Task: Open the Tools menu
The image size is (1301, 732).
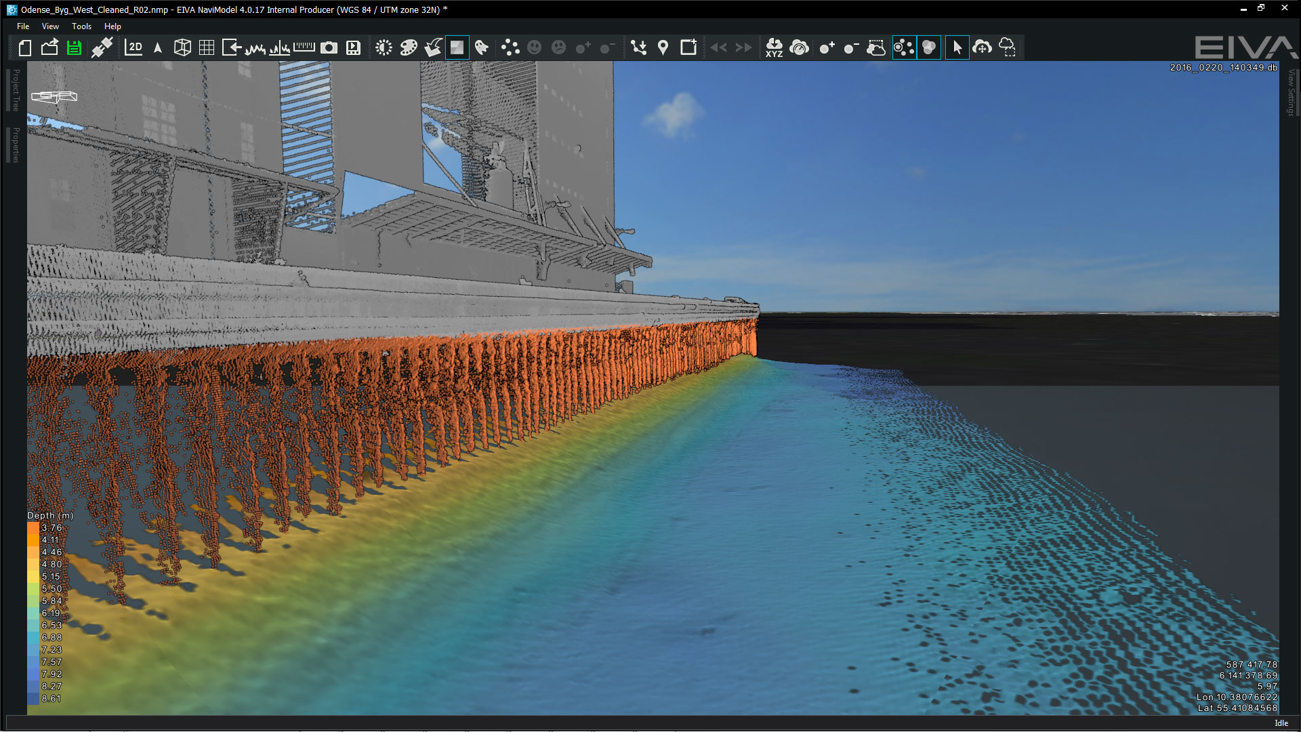Action: 81,26
